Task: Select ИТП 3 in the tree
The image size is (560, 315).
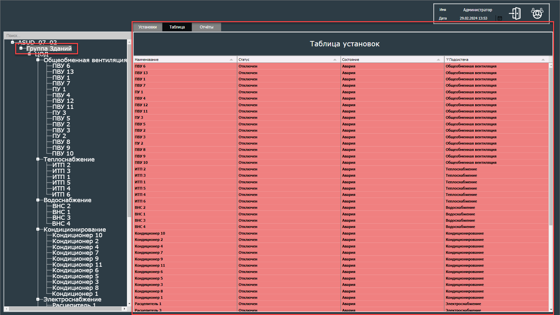Action: tap(61, 171)
